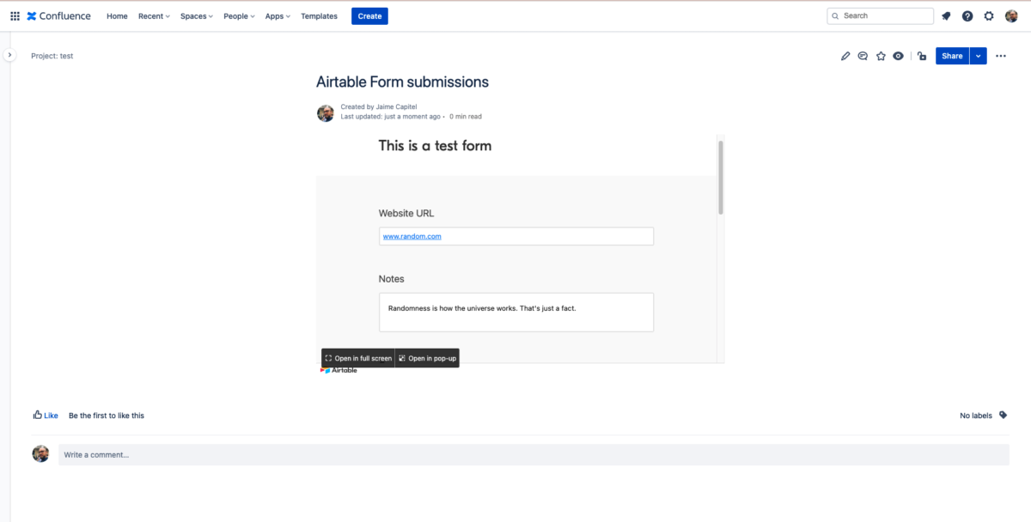The height and width of the screenshot is (522, 1031).
Task: Go to Home in the top navigation
Action: [x=117, y=16]
